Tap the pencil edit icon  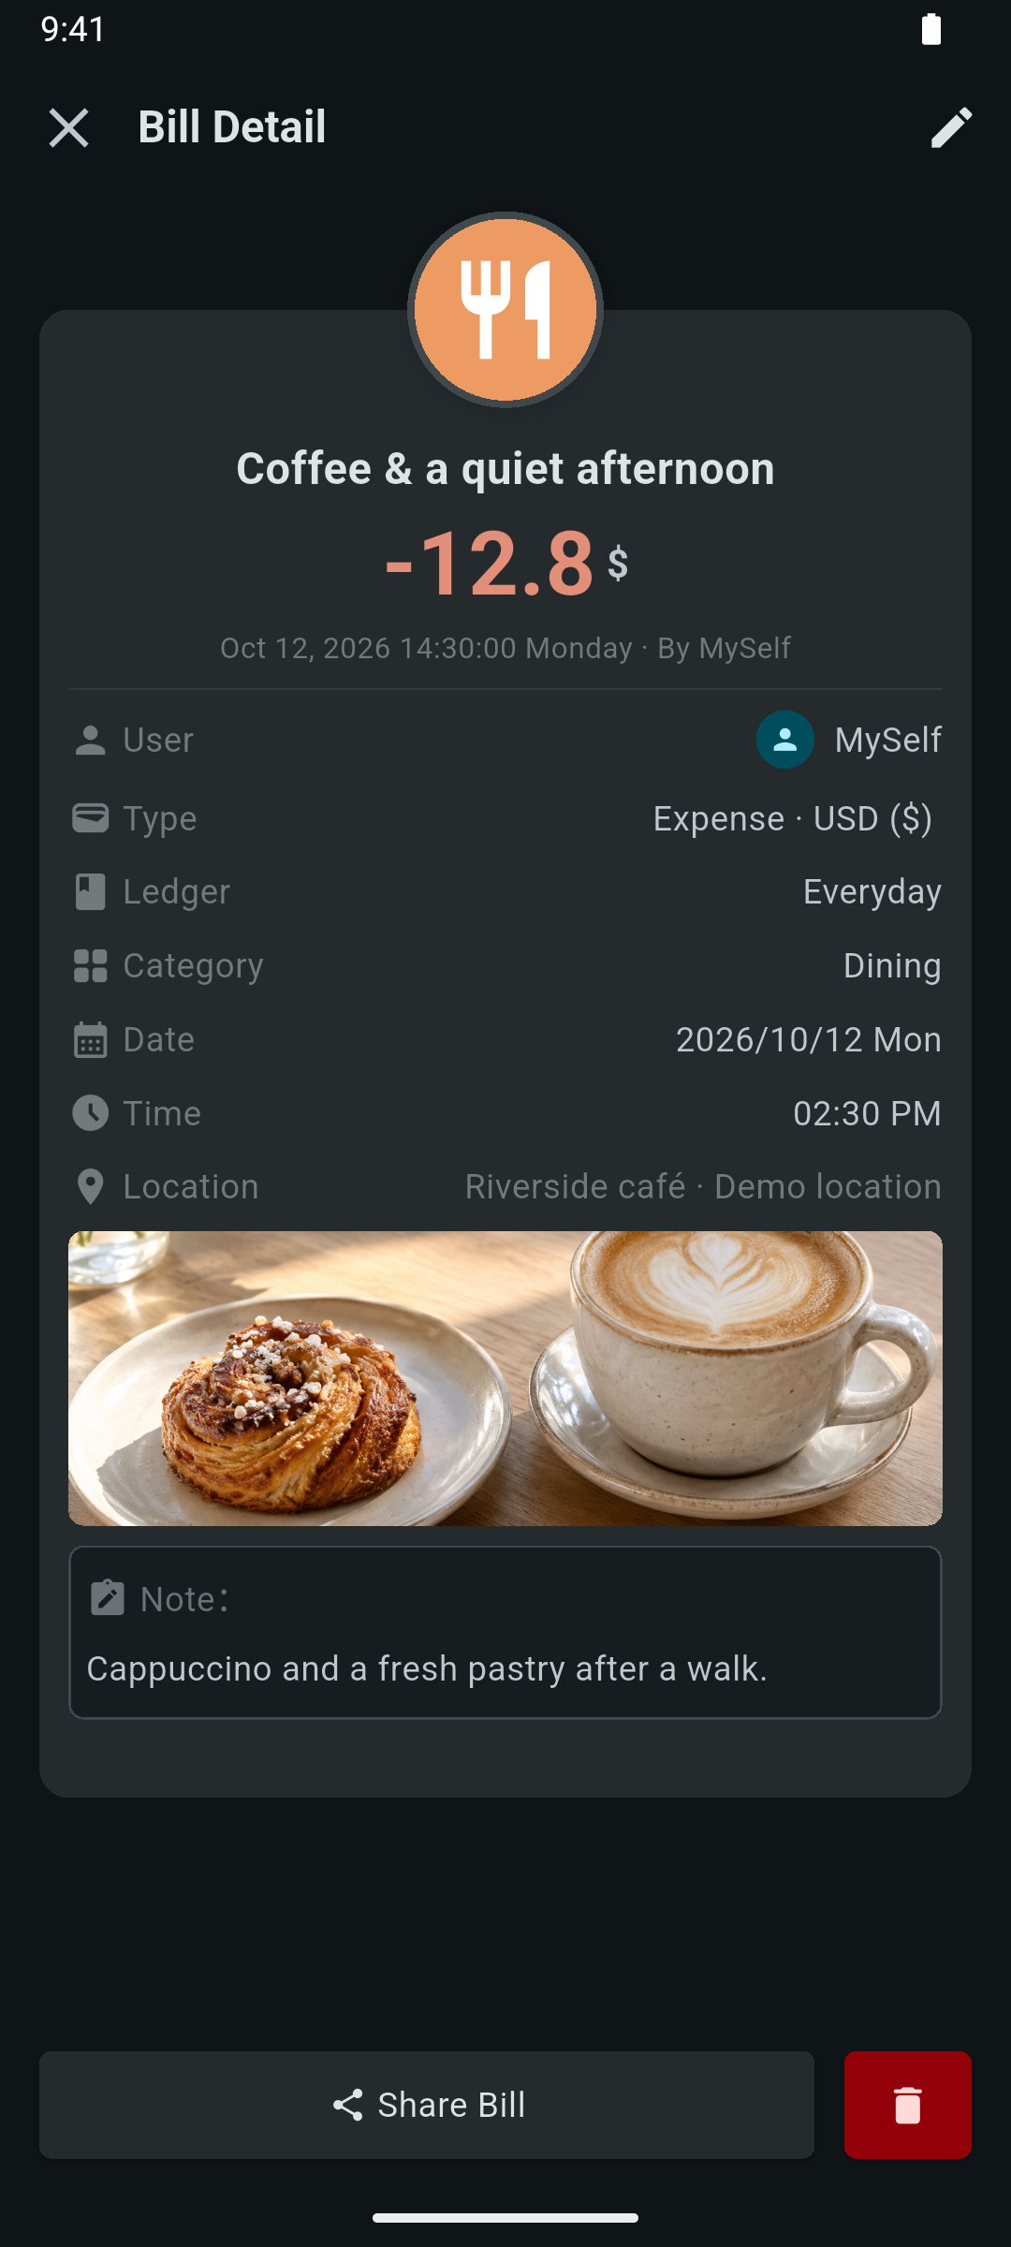tap(951, 127)
